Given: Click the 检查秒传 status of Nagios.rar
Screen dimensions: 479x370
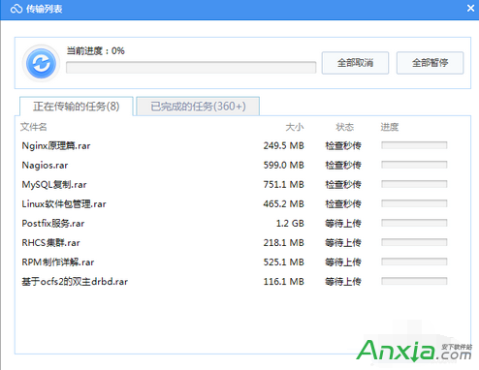Looking at the screenshot, I should tap(343, 165).
